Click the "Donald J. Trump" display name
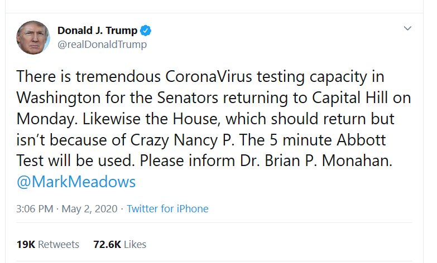 click(x=97, y=31)
